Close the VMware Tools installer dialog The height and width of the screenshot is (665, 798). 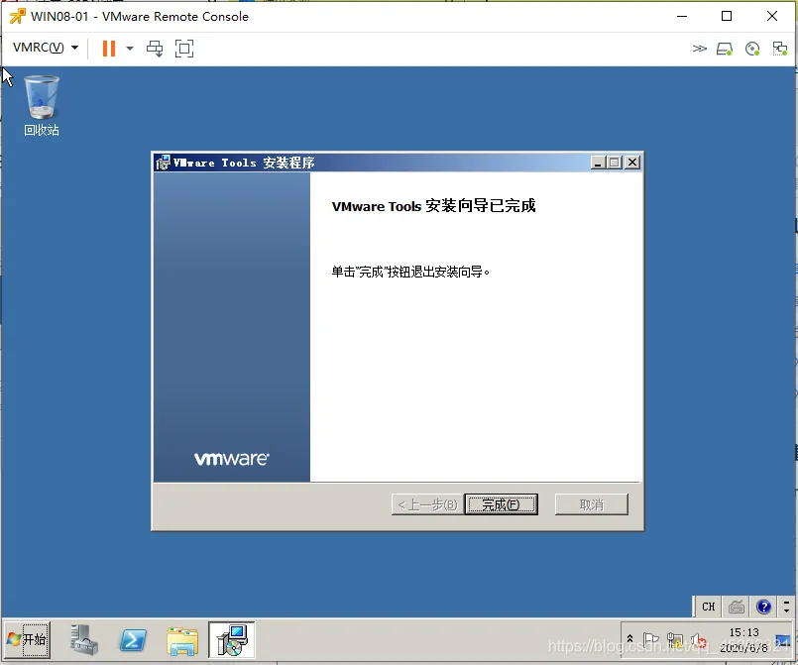click(x=632, y=163)
